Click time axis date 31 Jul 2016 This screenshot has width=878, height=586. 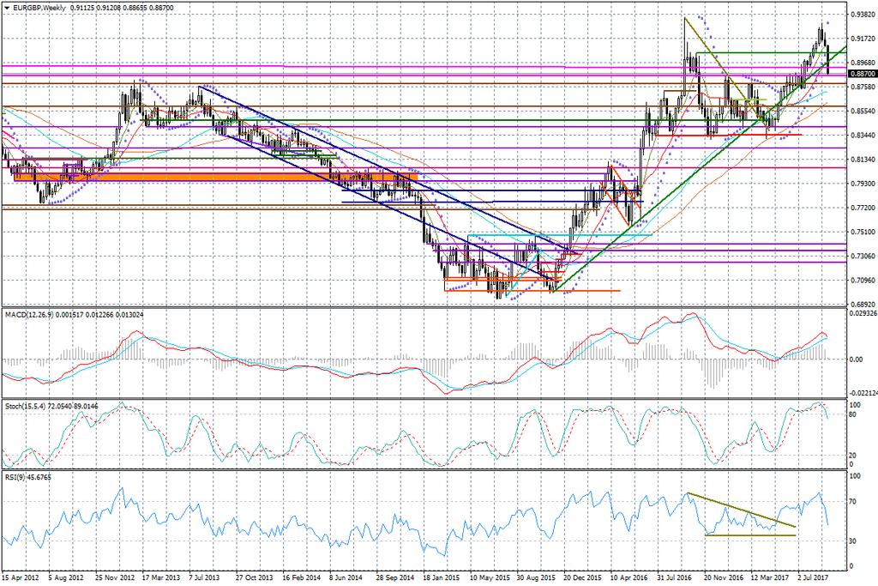[676, 576]
